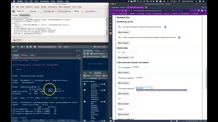Open the Programming bookmark folder in Vivaldi
Viewport: 218px width, 122px height.
pyautogui.click(x=157, y=14)
